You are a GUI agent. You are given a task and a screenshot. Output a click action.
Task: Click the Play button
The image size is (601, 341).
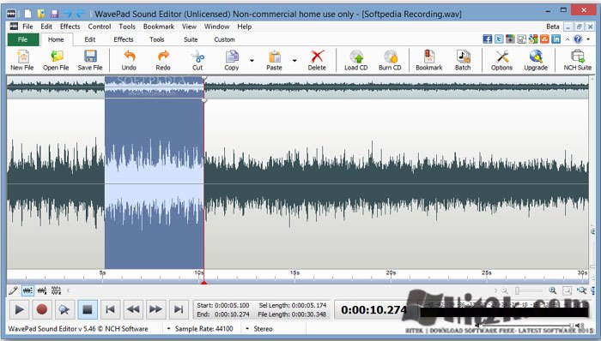pos(19,309)
